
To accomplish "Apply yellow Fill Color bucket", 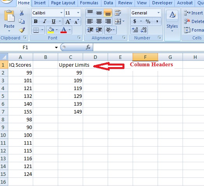I will pos(51,30).
